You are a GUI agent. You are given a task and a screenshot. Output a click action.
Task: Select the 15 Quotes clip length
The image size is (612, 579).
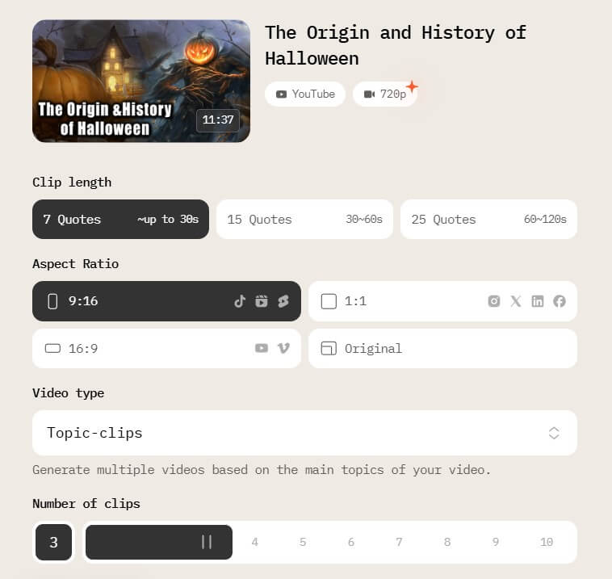pyautogui.click(x=304, y=219)
